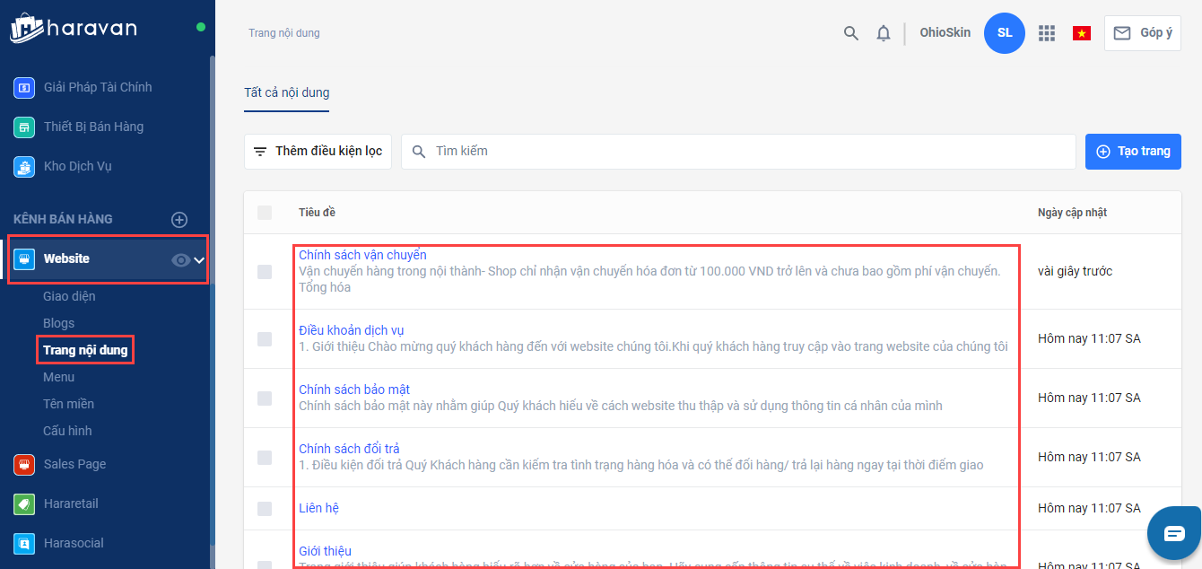Open the SL user avatar menu

1004,33
